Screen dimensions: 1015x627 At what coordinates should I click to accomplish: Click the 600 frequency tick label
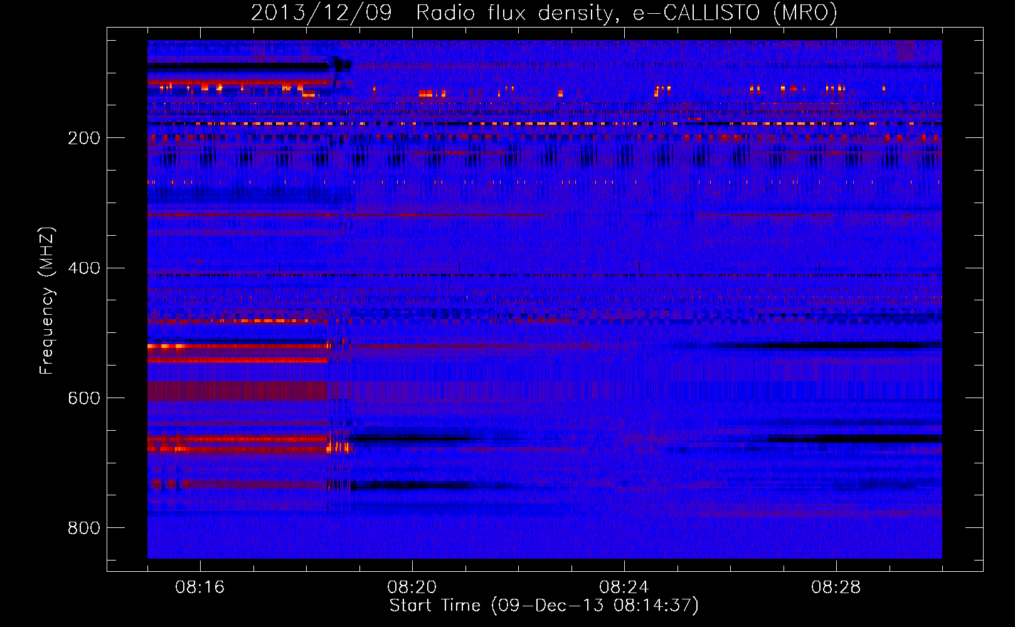pos(84,399)
